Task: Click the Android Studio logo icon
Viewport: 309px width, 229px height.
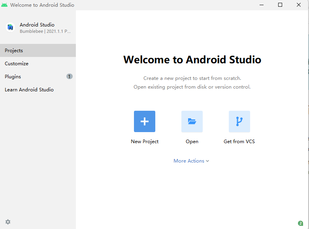Action: pos(10,27)
